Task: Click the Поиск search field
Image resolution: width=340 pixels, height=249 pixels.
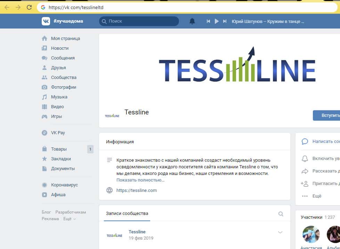Action: click(139, 21)
